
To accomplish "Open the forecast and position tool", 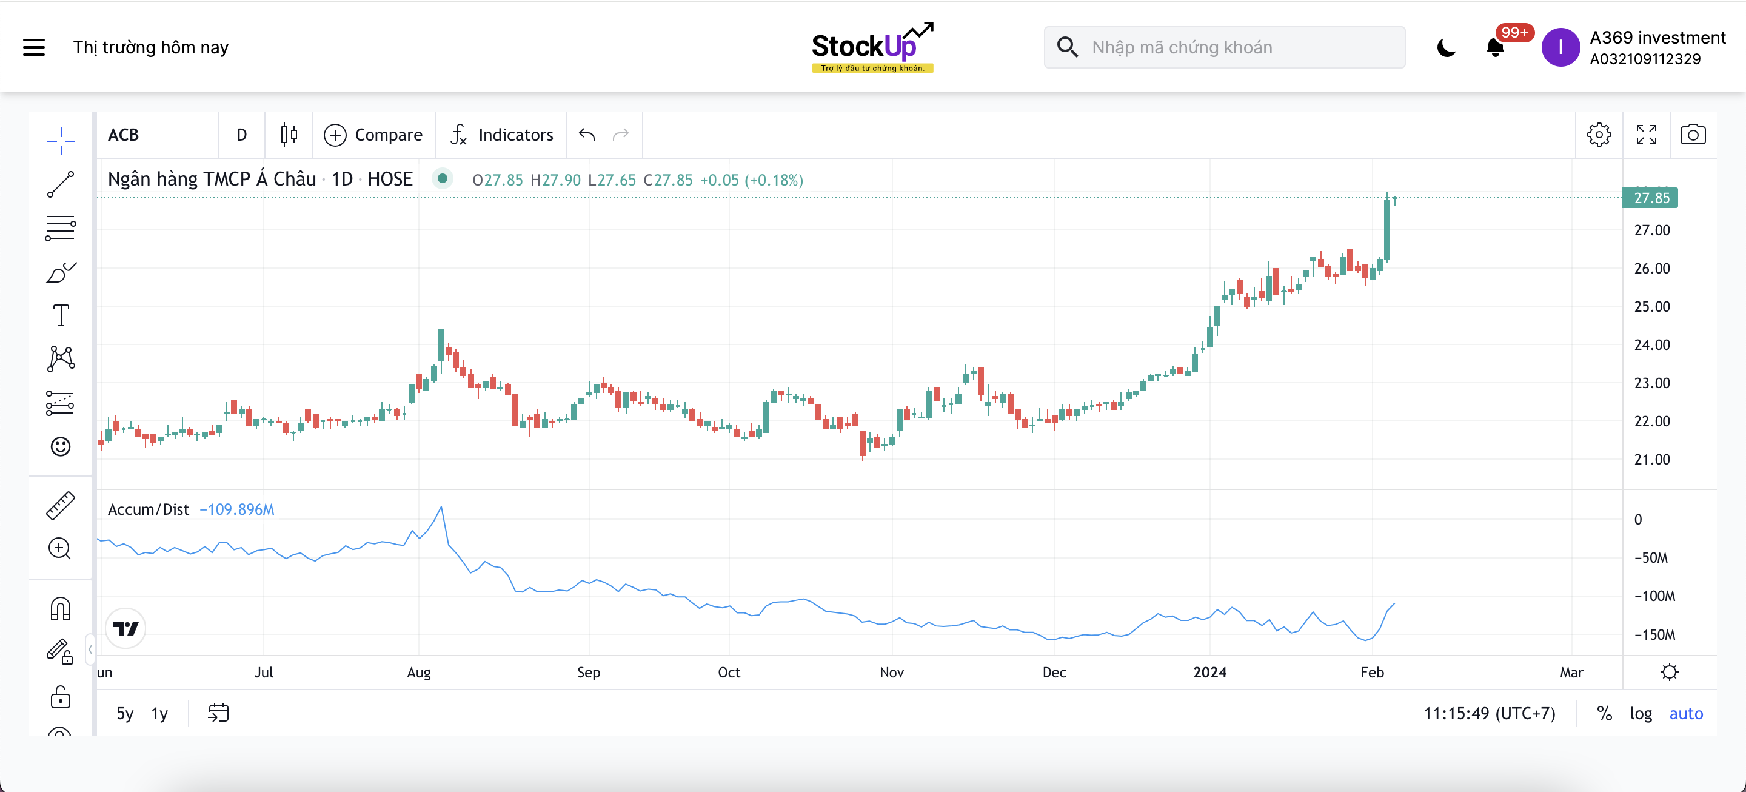I will pyautogui.click(x=61, y=403).
